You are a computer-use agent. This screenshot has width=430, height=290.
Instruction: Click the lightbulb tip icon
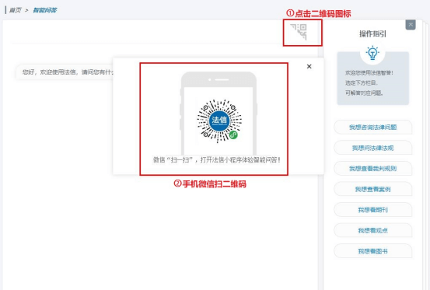click(372, 53)
